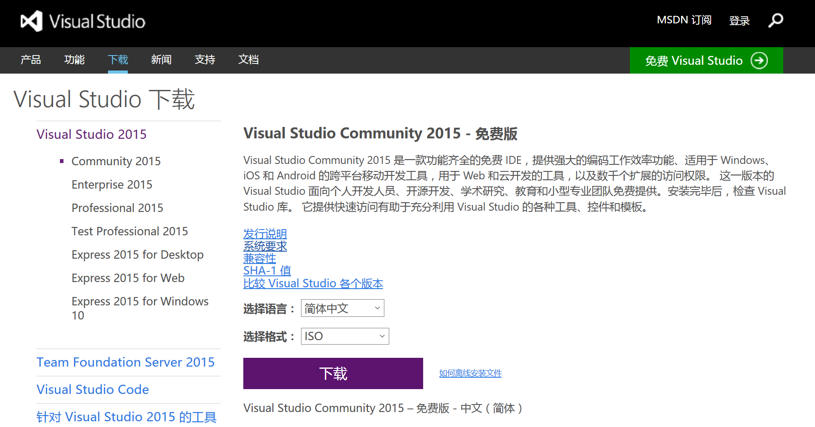This screenshot has width=815, height=427.
Task: Expand the 选择格式 ISO format dropdown
Action: [345, 336]
